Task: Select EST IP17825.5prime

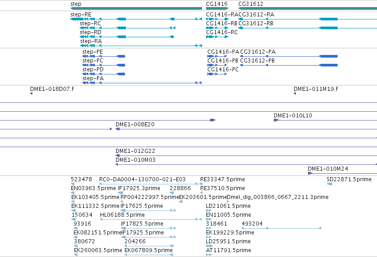Action: click(x=142, y=224)
